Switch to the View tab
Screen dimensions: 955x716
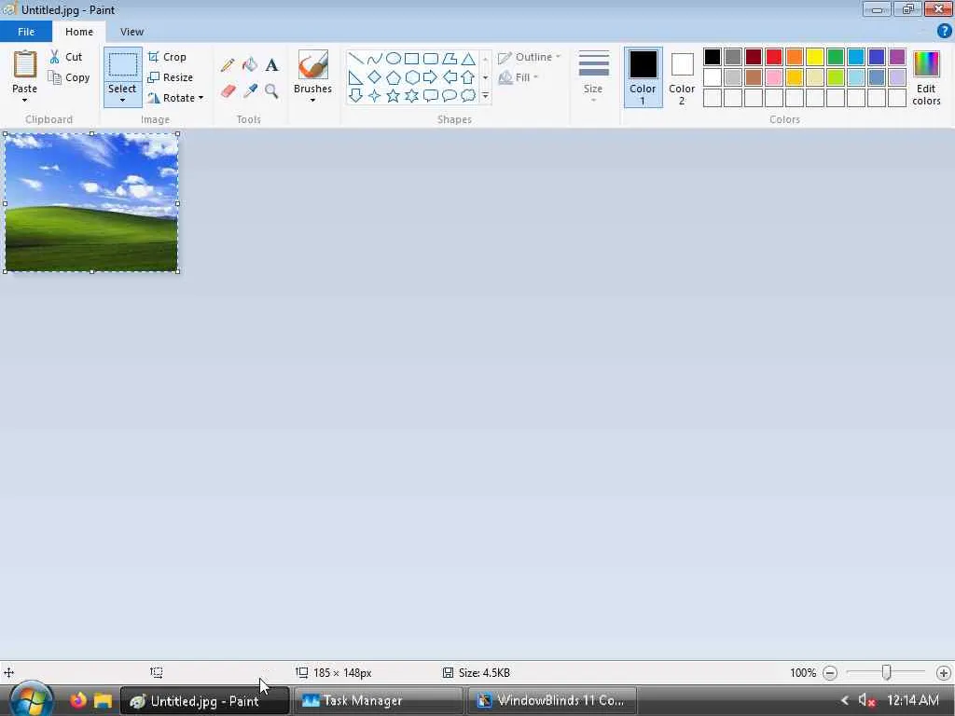tap(131, 32)
